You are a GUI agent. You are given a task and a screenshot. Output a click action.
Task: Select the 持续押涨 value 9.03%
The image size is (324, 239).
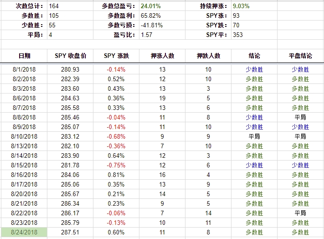241,6
